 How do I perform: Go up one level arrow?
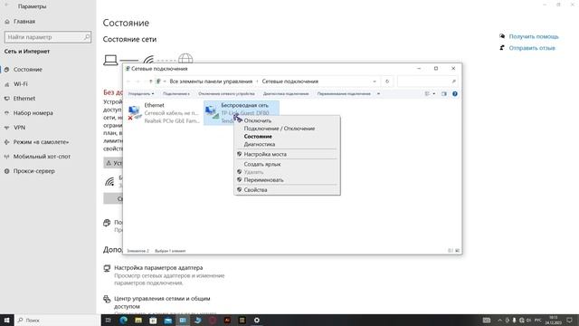pyautogui.click(x=151, y=81)
